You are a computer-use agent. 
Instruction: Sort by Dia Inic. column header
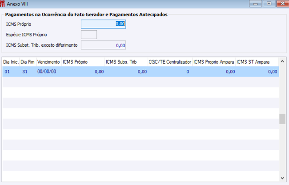tap(11, 61)
